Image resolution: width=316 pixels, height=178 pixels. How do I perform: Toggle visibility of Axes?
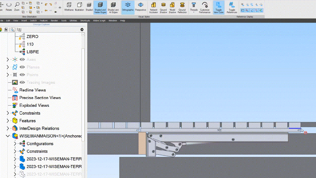(x=22, y=60)
